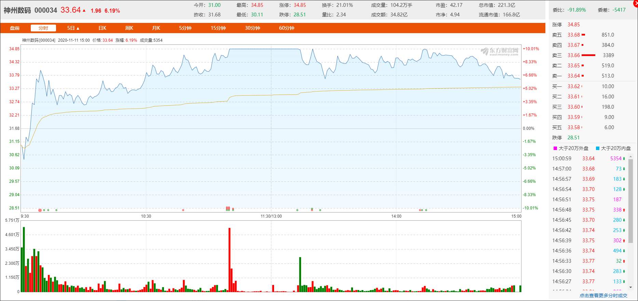
Task: Switch to the 盘前 tab
Action: [15, 28]
